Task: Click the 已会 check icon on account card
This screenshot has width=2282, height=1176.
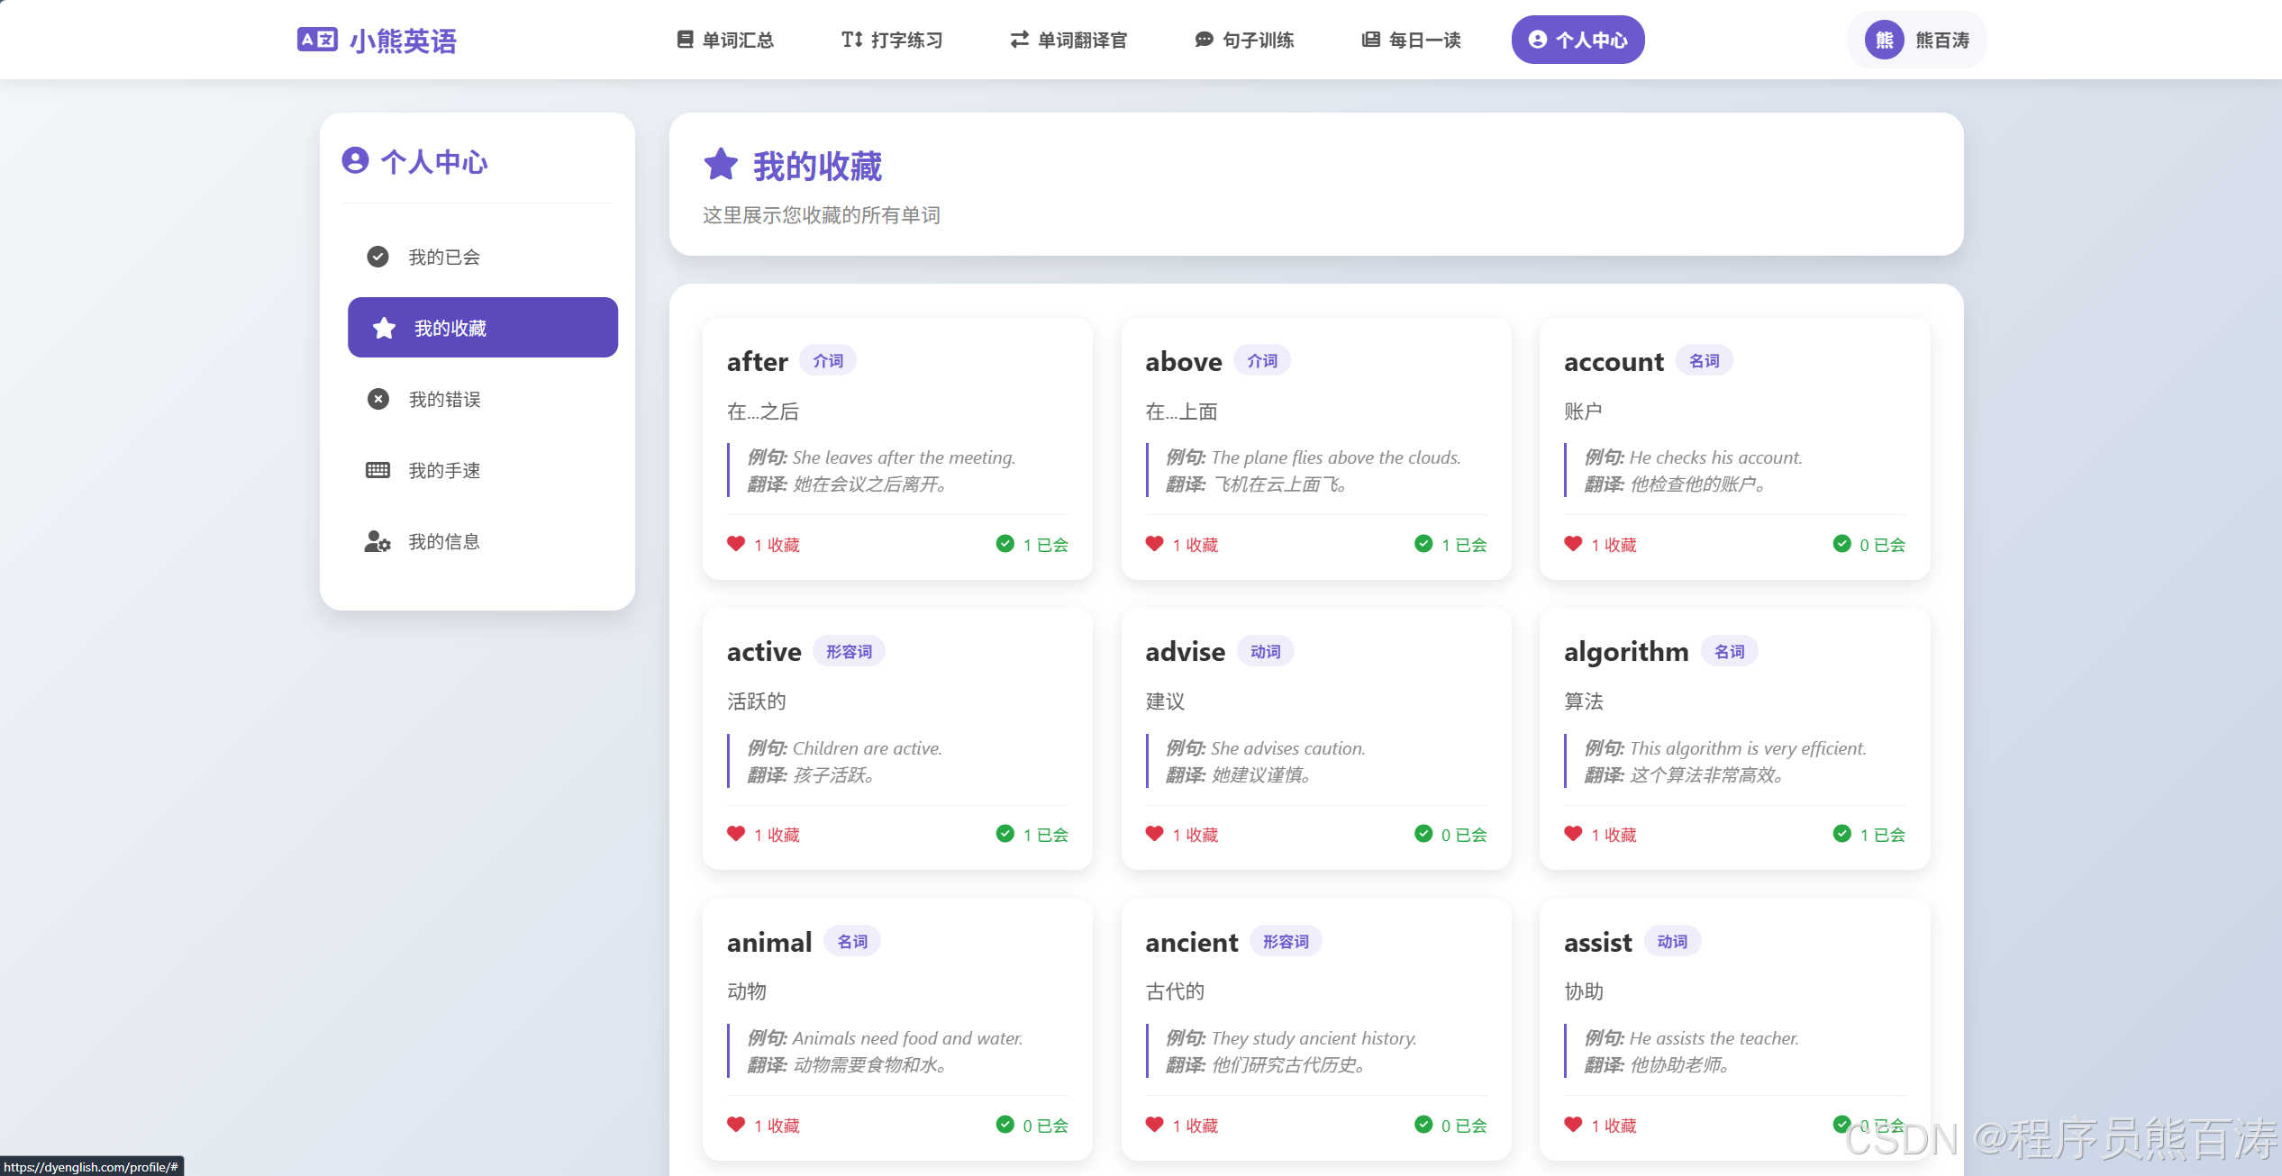Action: pyautogui.click(x=1842, y=543)
